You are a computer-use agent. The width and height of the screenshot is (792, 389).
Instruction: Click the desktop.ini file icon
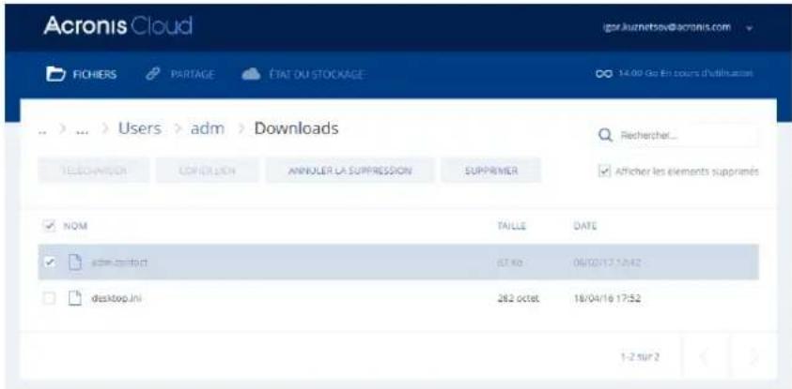coord(75,298)
